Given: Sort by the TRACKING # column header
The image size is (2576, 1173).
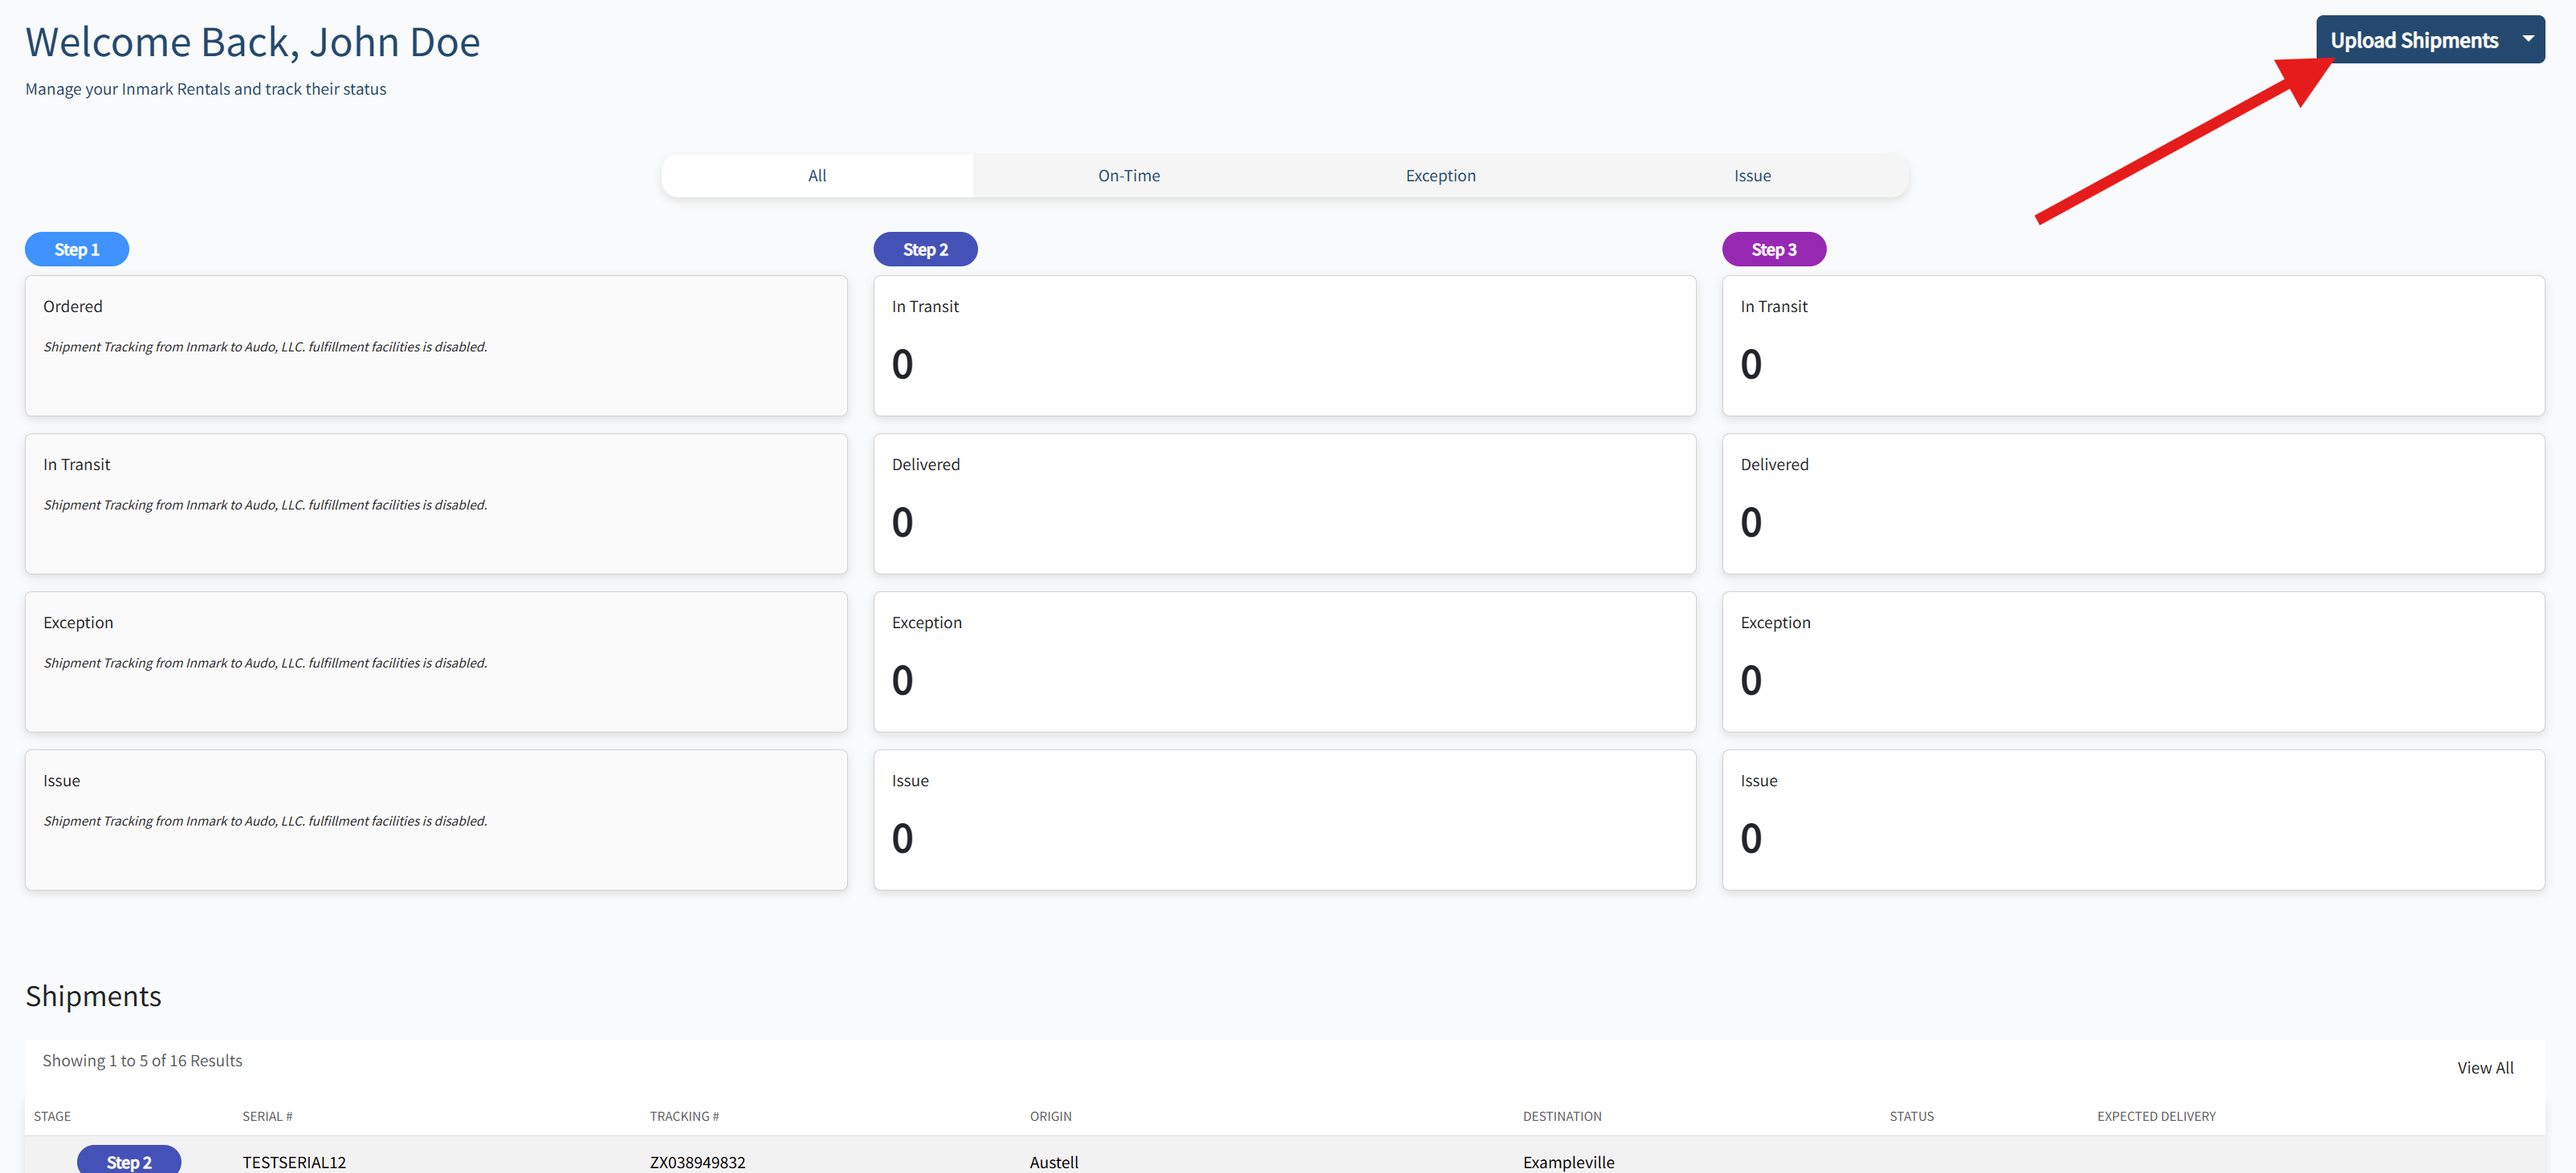Looking at the screenshot, I should pos(684,1116).
